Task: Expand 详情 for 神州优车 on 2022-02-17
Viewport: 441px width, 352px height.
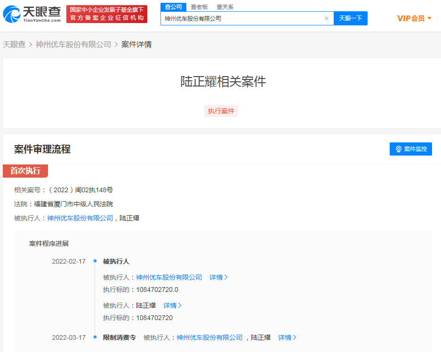Action: [218, 277]
